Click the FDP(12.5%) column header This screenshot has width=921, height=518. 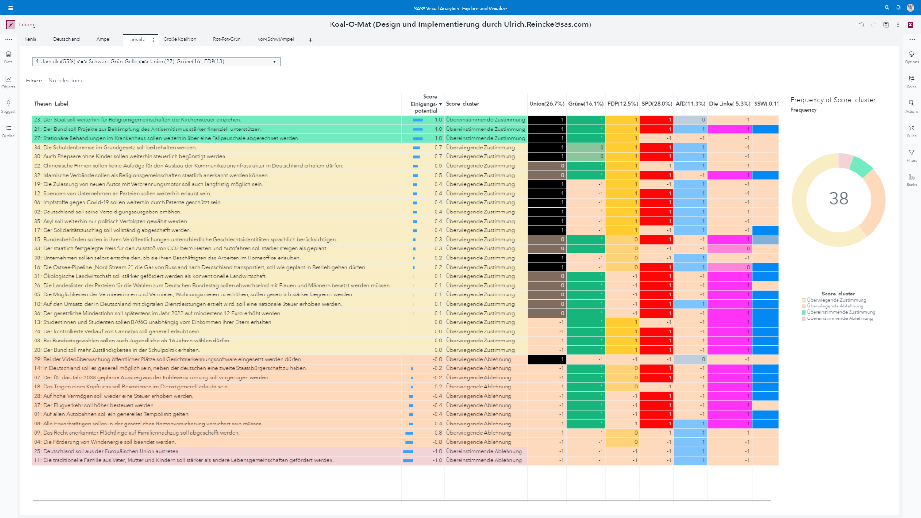click(x=622, y=104)
